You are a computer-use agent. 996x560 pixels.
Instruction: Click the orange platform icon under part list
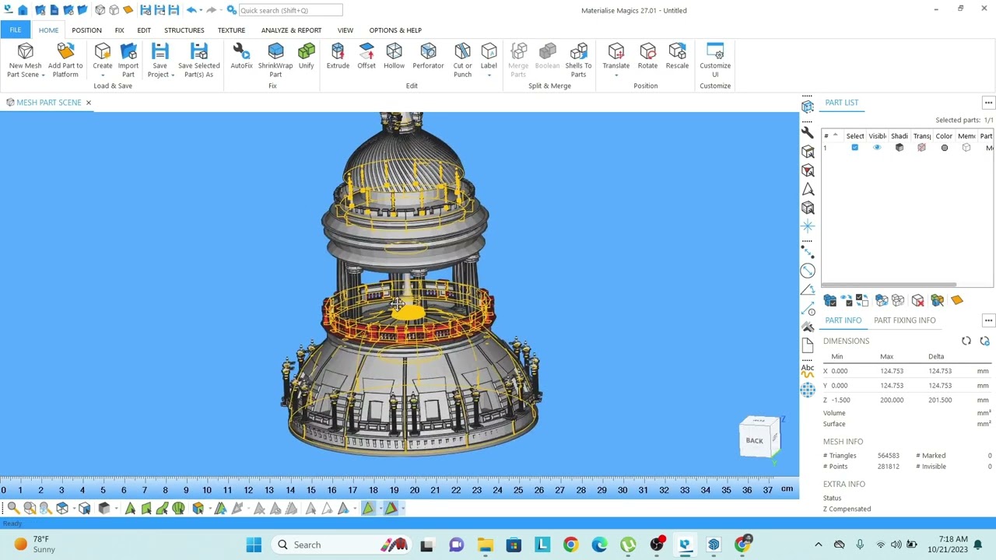[x=956, y=301]
